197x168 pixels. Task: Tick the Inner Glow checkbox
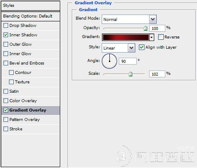[6, 54]
